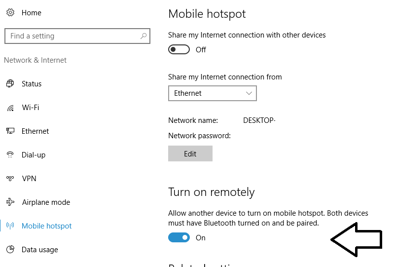Open Status via its globe icon
This screenshot has width=395, height=267.
(x=10, y=83)
